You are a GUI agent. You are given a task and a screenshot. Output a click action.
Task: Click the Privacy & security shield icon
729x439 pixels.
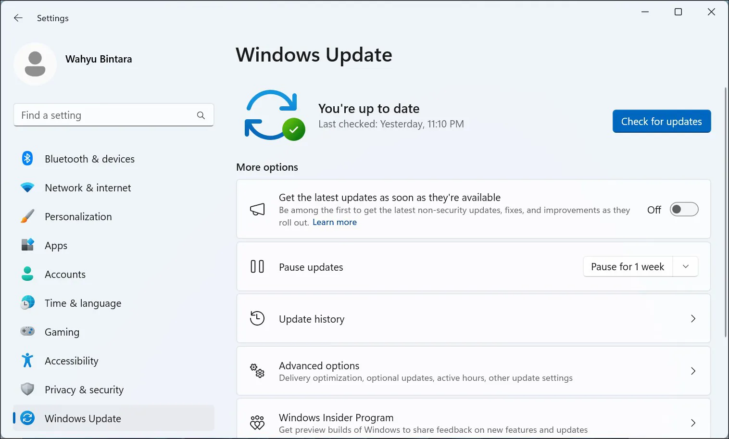click(27, 389)
